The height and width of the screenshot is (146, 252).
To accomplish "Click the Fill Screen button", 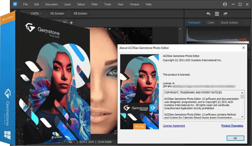I will point(80,14).
